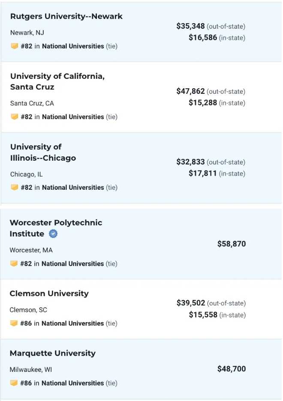Click ranking badge icon under Clemson University
Image resolution: width=283 pixels, height=401 pixels.
pos(14,323)
